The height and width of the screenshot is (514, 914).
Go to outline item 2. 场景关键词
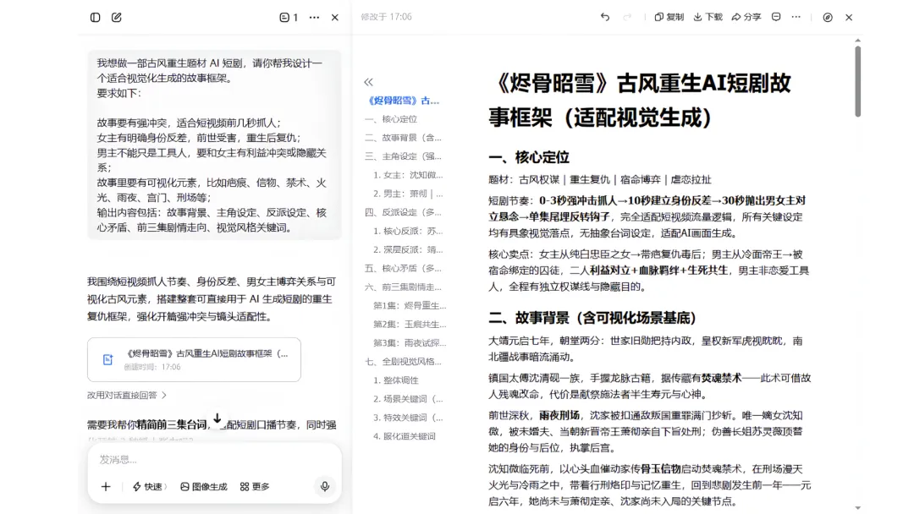click(408, 399)
